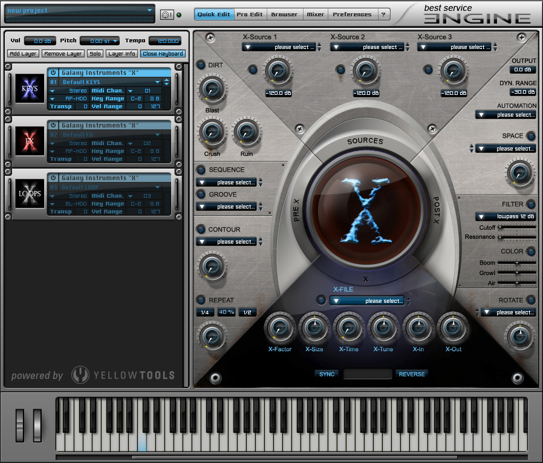The width and height of the screenshot is (543, 463).
Task: Click the REVERSE button
Action: (x=412, y=374)
